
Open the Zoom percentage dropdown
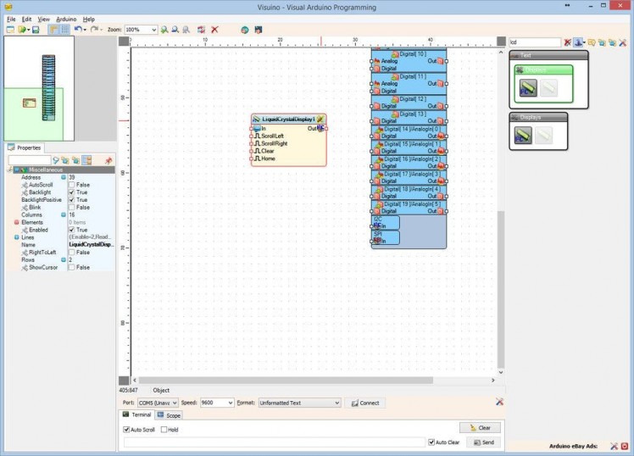point(153,30)
